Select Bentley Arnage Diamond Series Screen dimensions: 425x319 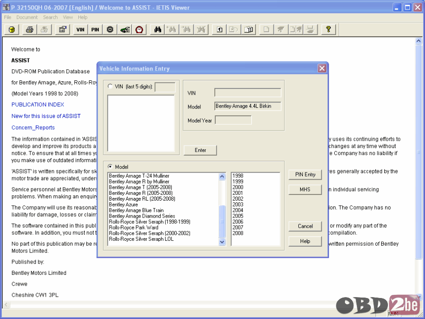(142, 216)
